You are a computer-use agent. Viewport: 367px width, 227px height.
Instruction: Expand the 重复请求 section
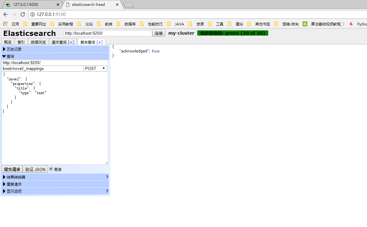(x=56, y=184)
